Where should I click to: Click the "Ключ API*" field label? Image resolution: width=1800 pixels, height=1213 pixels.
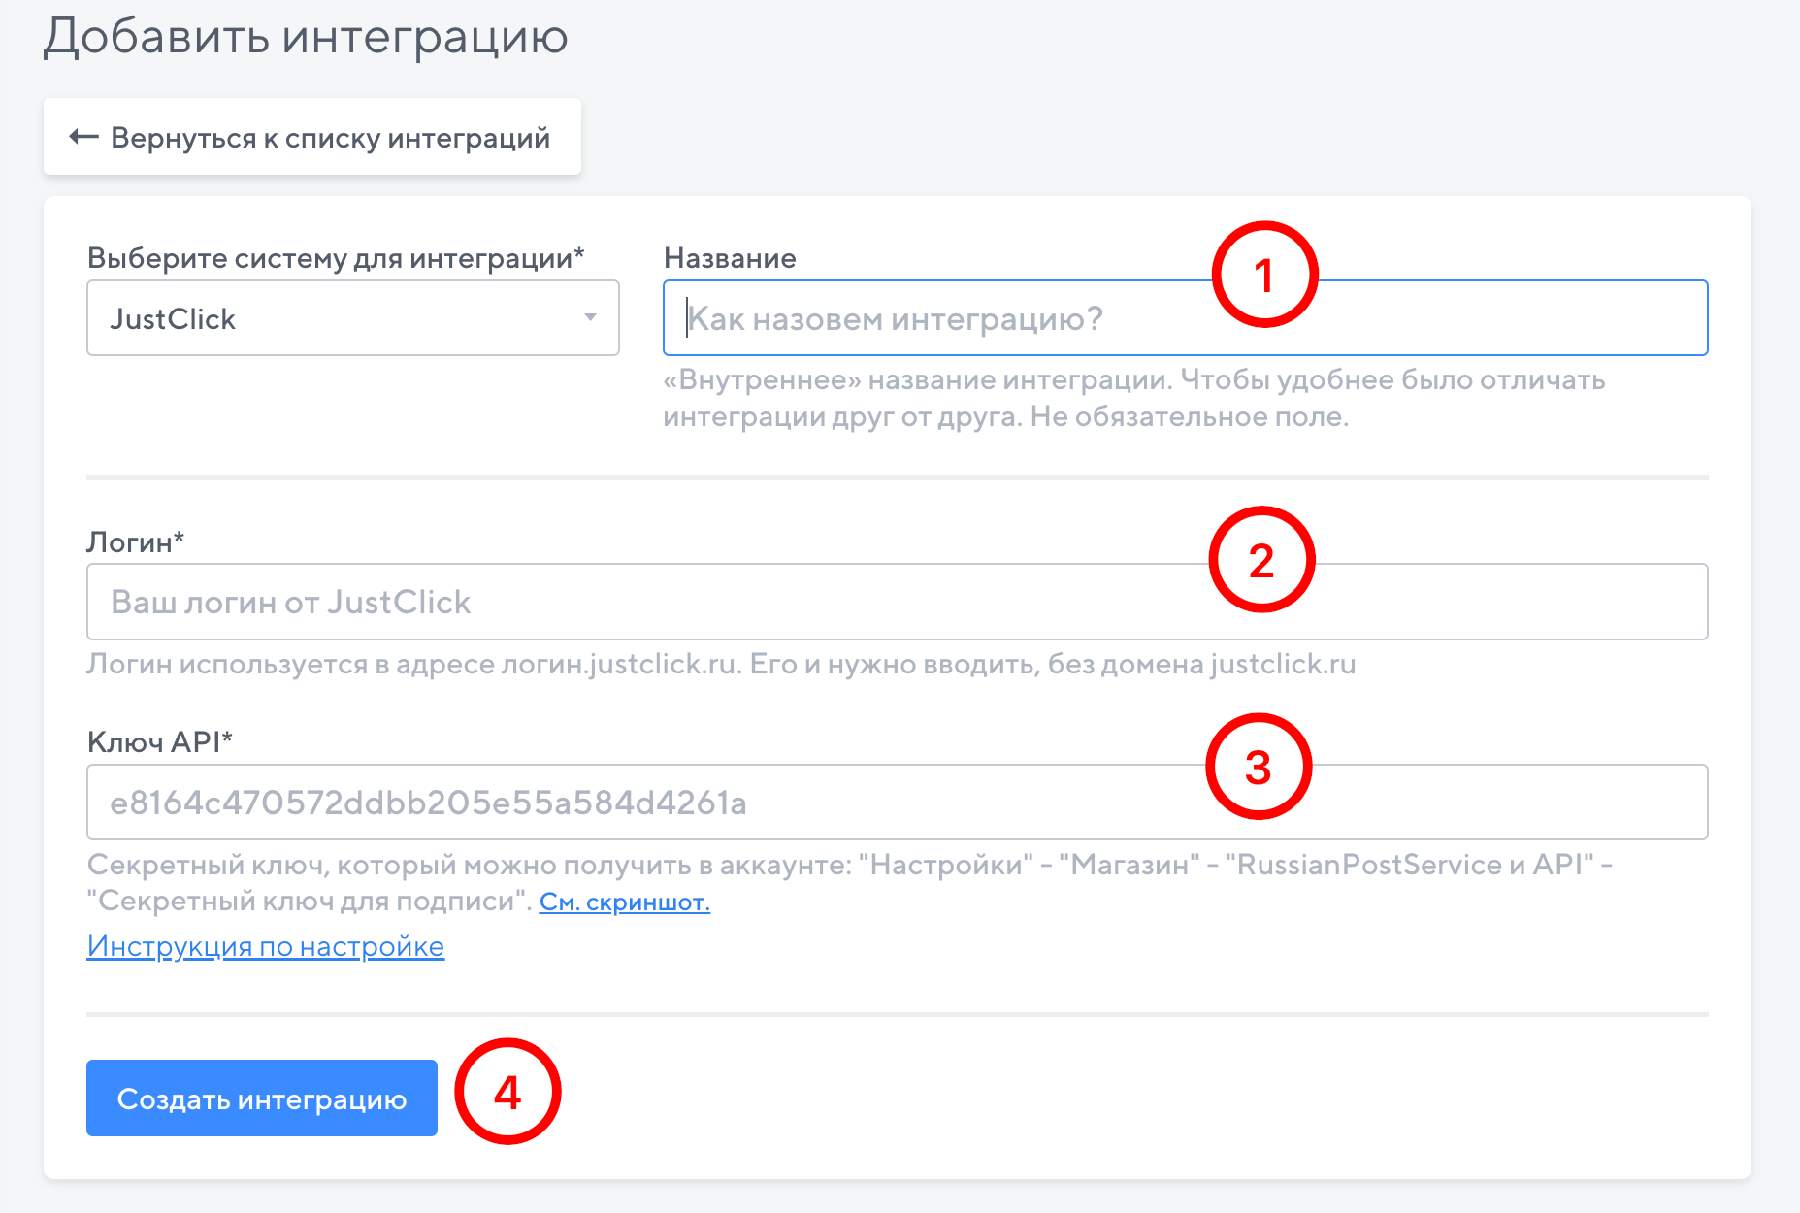(x=160, y=742)
